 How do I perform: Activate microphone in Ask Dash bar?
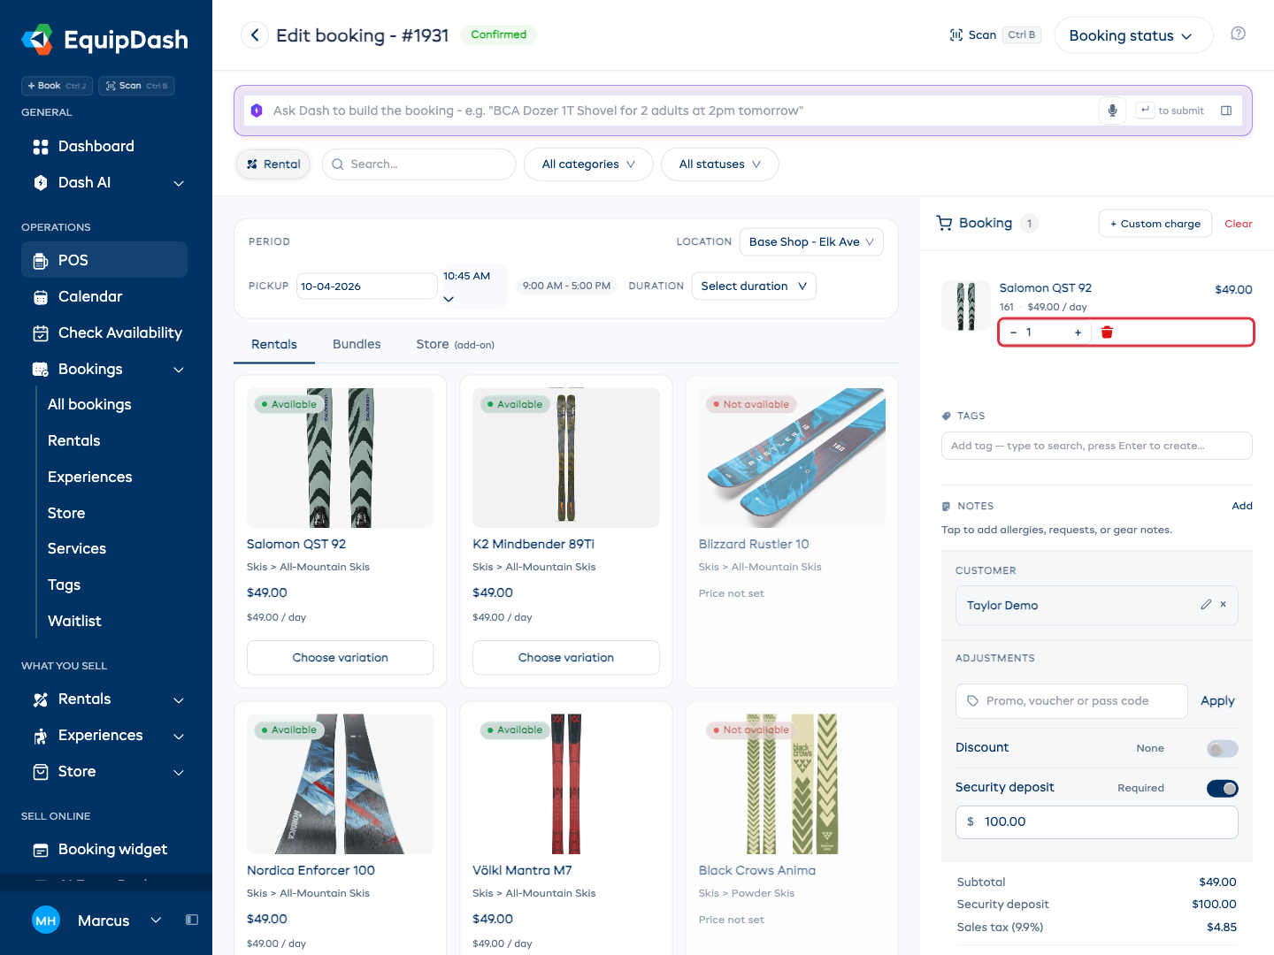[1112, 111]
